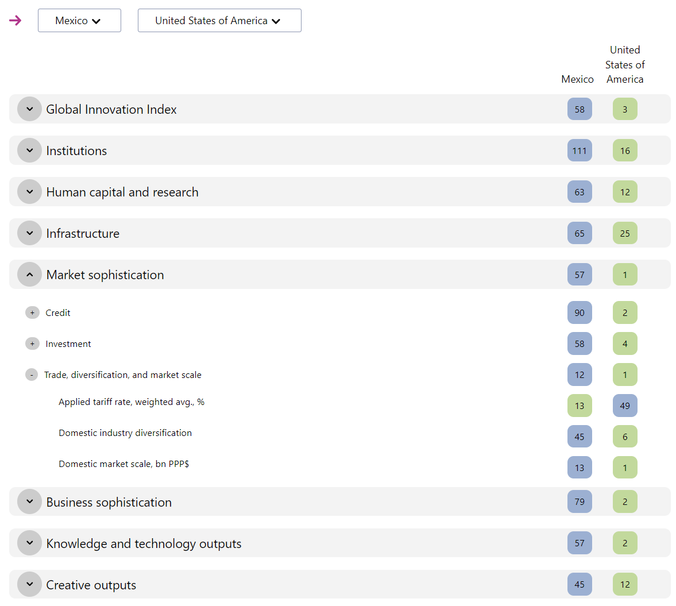Viewport: 676px width, 606px height.
Task: Open the Mexico country dropdown
Action: coord(79,21)
